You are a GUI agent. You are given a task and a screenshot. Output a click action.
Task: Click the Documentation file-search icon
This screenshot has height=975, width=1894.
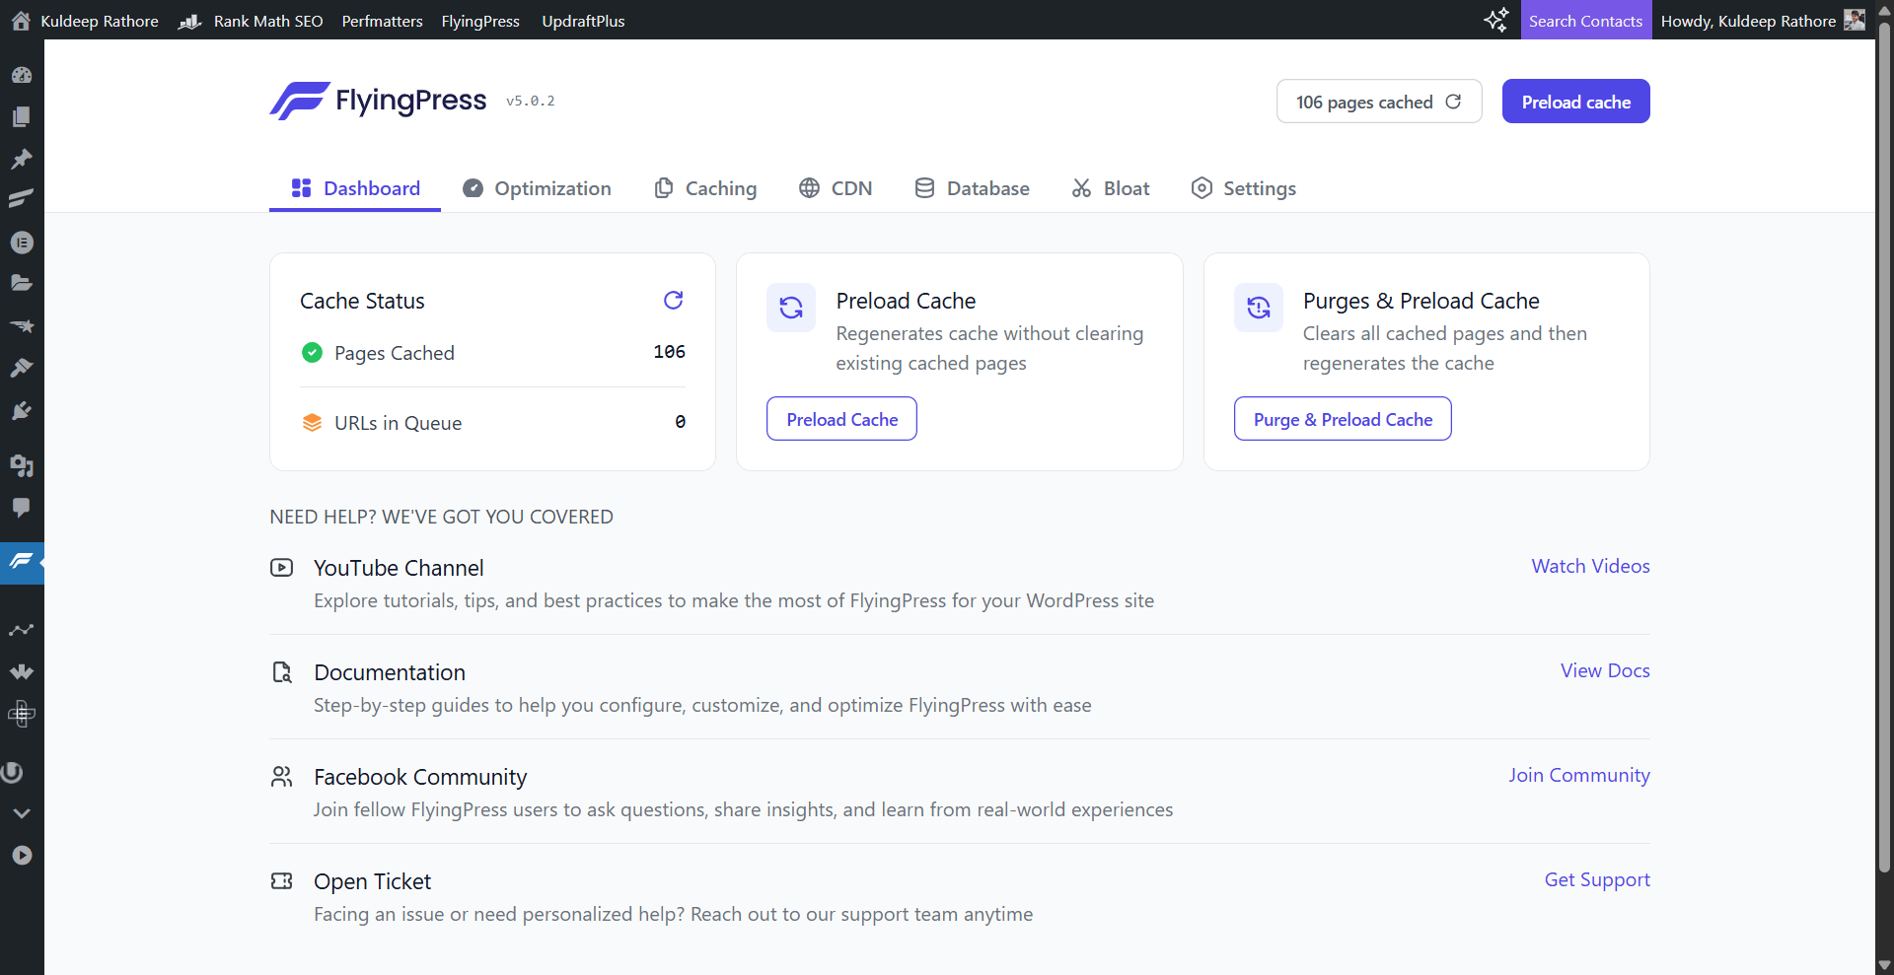click(282, 672)
